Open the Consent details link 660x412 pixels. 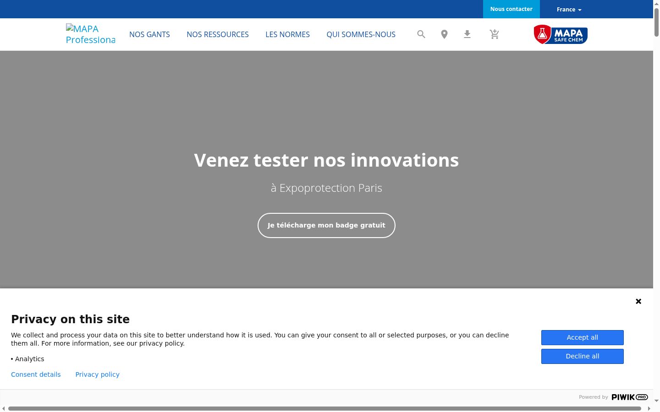pyautogui.click(x=36, y=374)
